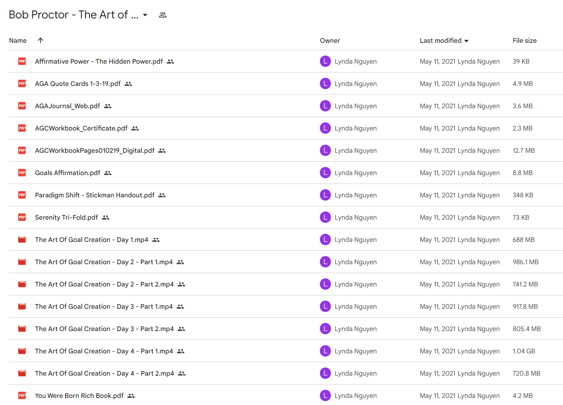Click the Owner column header

point(330,41)
